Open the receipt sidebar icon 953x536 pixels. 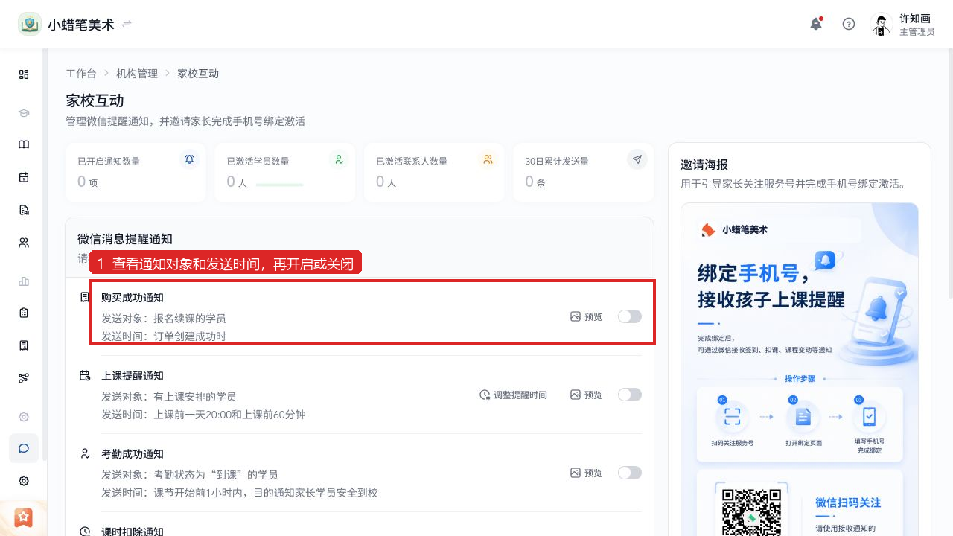[x=24, y=345]
